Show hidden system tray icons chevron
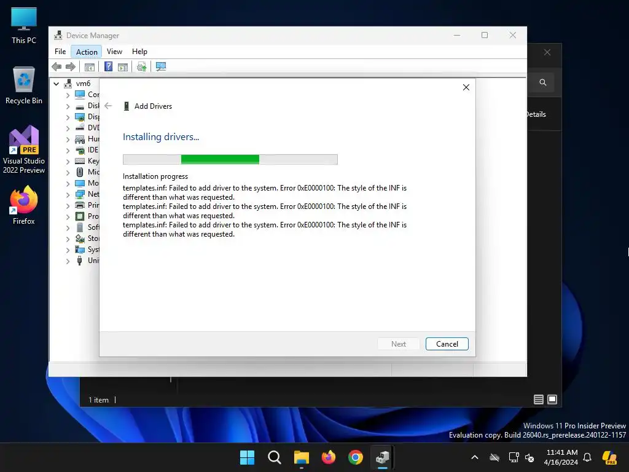 (475, 457)
